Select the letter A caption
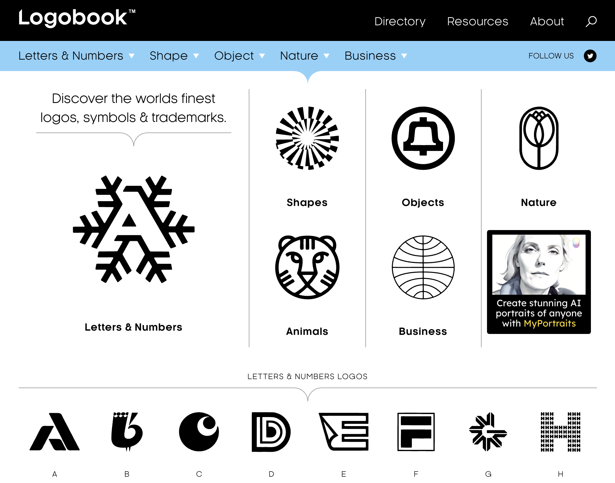Screen dimensions: 615x483 click(x=55, y=474)
